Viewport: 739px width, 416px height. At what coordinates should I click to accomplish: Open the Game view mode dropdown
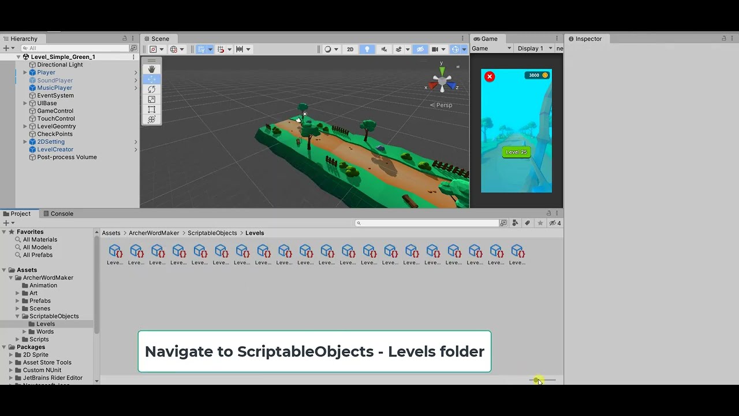492,49
